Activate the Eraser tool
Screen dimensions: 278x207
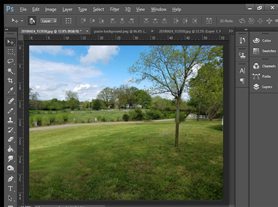tap(10, 139)
